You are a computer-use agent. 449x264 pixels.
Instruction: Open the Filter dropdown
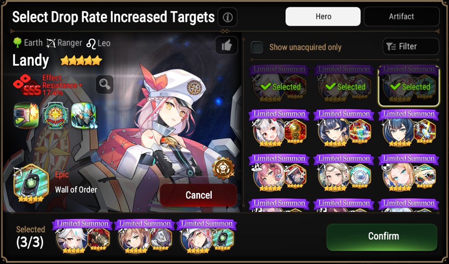[x=411, y=46]
